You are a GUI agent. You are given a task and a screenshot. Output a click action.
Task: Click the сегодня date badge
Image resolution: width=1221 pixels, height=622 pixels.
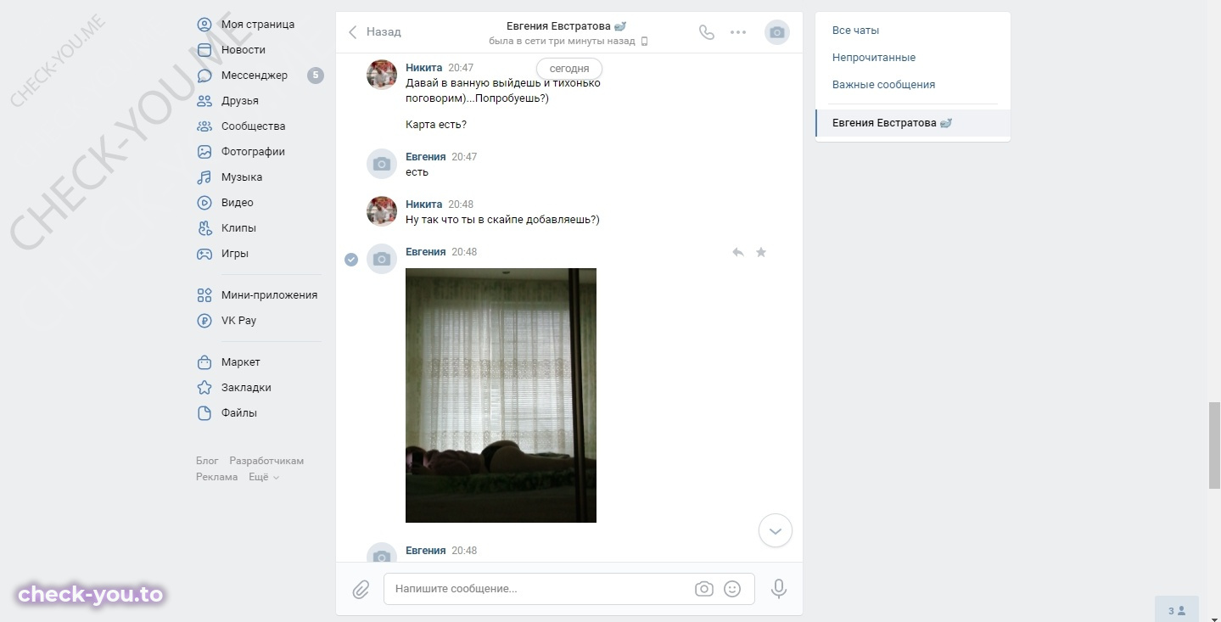click(569, 69)
